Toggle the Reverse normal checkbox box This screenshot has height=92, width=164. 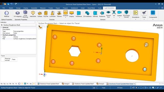point(3,59)
